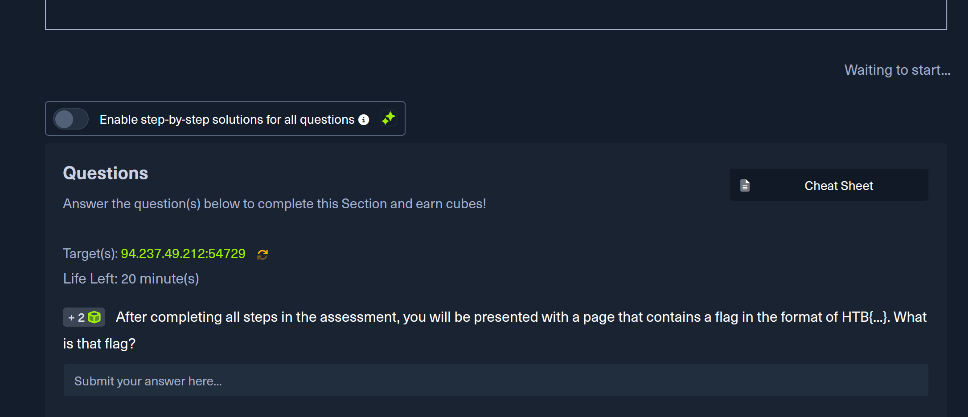Click the sparkle icon to activate AI assistance
Image resolution: width=968 pixels, height=417 pixels.
pyautogui.click(x=388, y=118)
